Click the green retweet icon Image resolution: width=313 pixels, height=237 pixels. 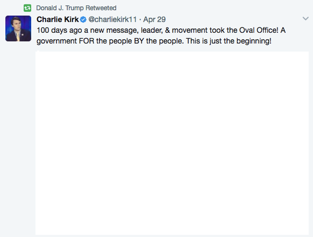point(27,8)
